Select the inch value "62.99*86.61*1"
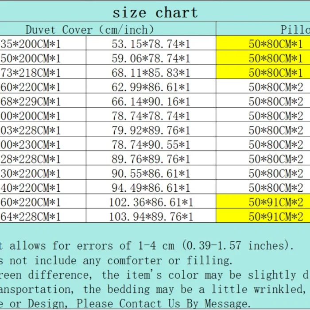Image resolution: width=310 pixels, height=310 pixels. click(151, 87)
